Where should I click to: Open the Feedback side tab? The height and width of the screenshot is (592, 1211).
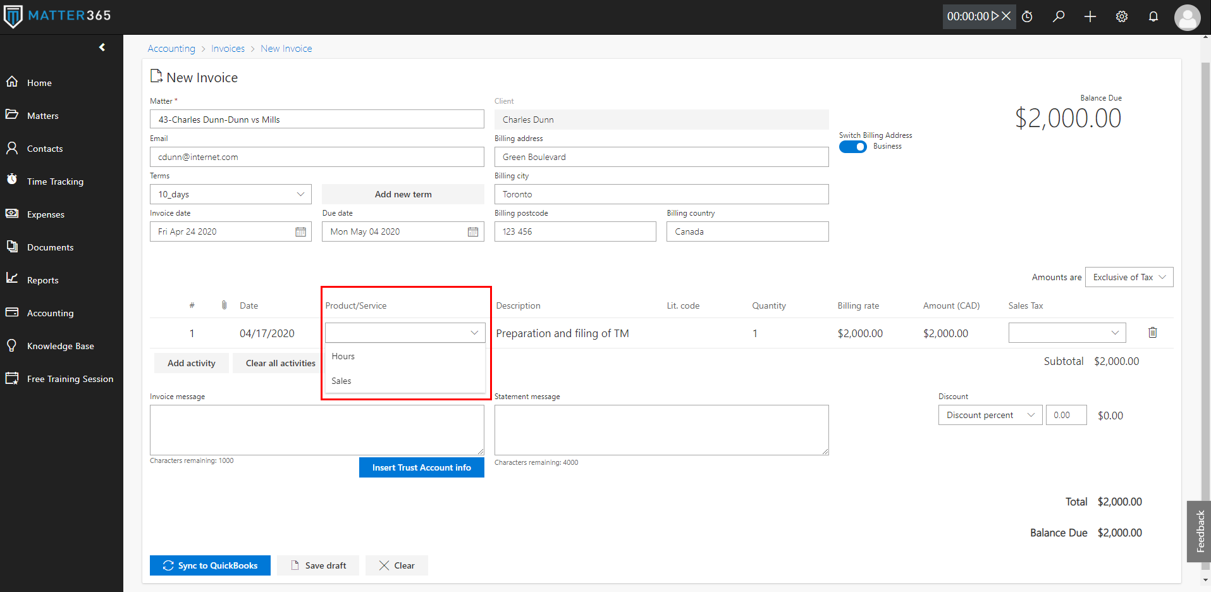coord(1199,531)
